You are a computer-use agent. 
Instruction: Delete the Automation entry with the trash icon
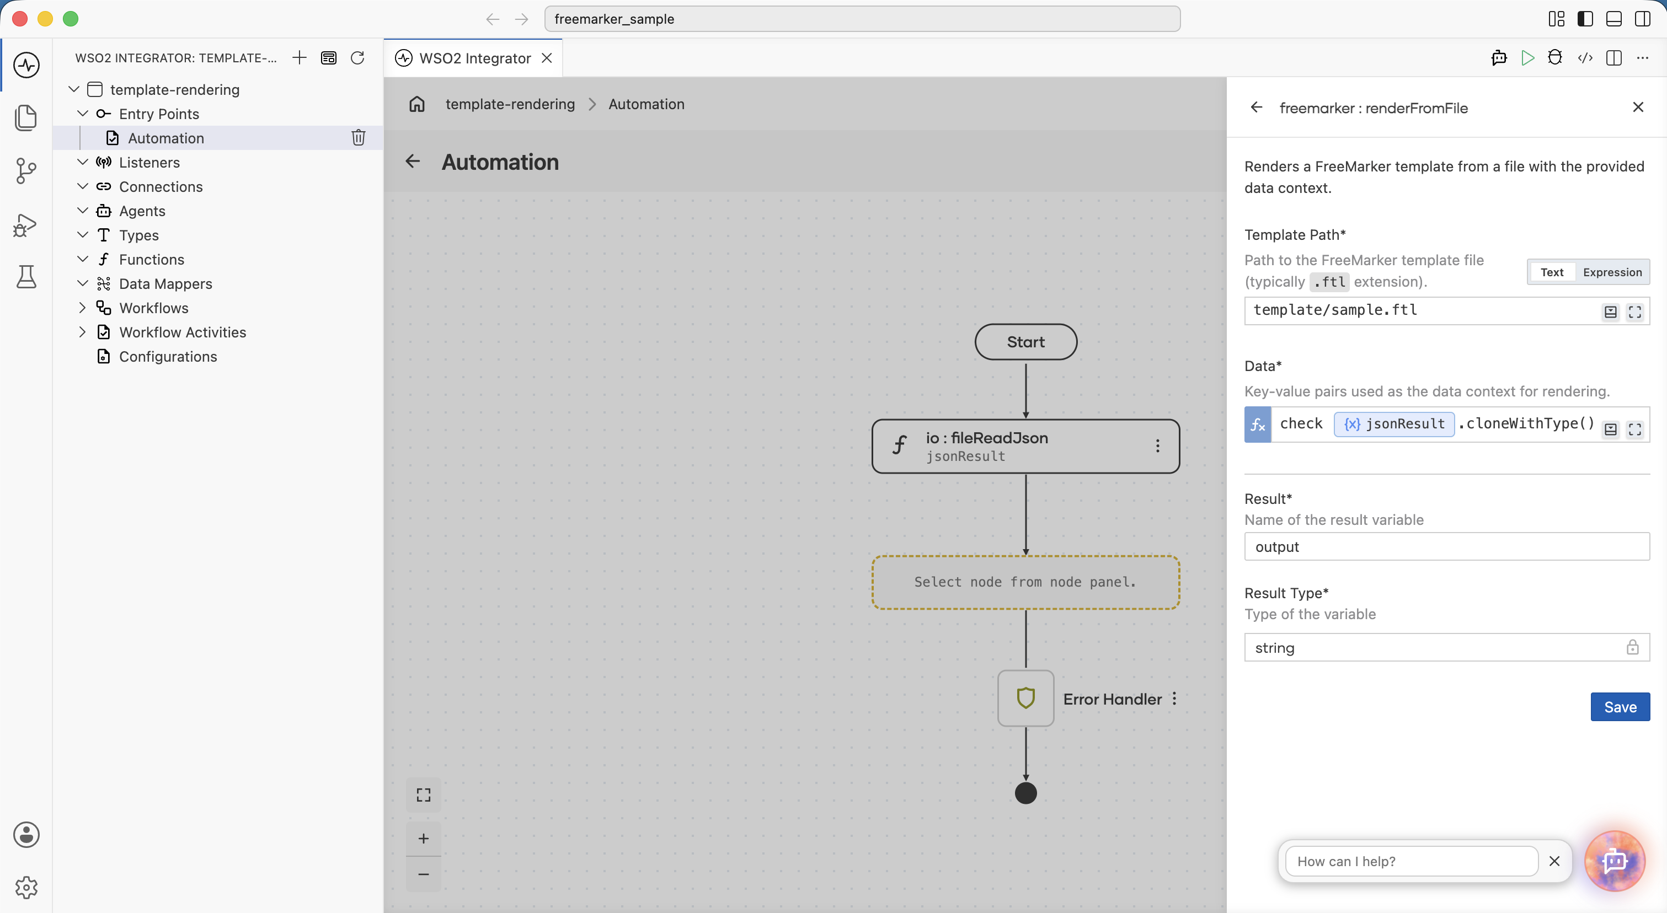tap(359, 138)
